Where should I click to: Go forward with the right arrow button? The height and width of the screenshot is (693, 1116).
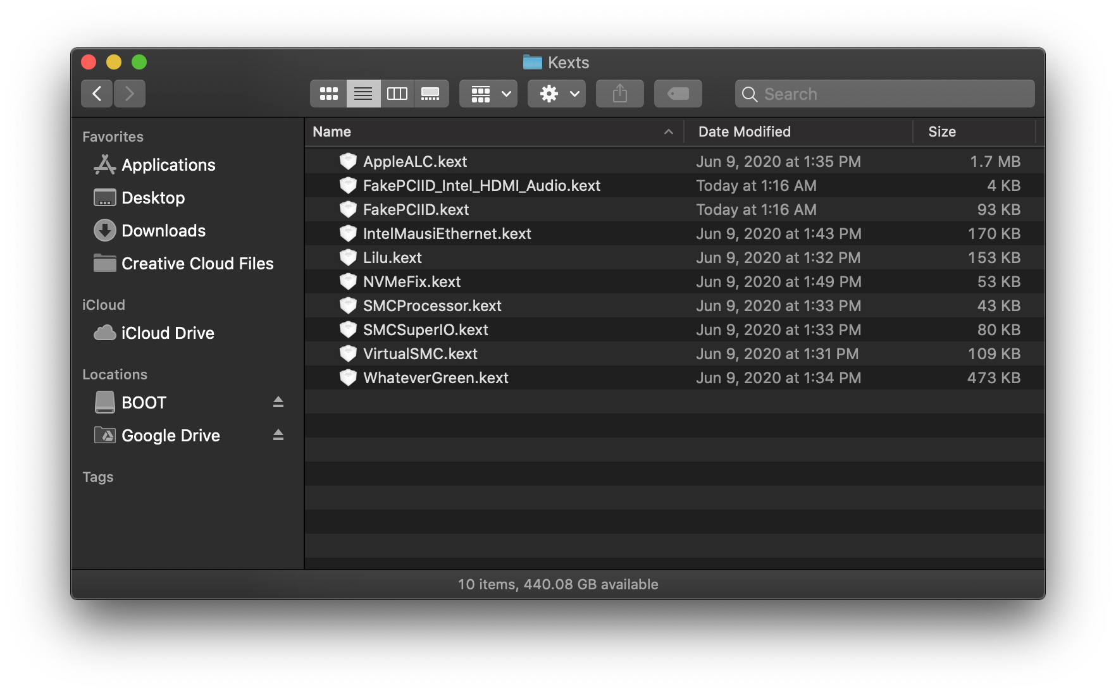click(x=130, y=94)
